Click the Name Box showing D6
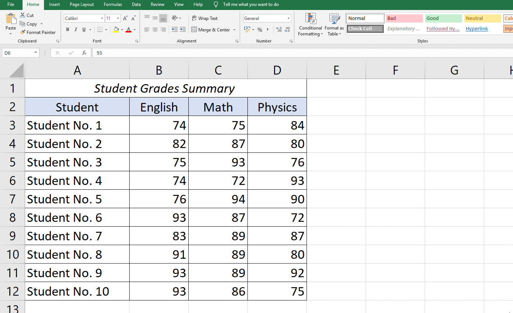The image size is (513, 313). 20,53
